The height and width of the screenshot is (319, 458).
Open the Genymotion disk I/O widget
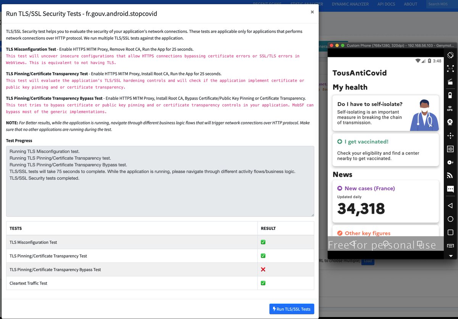tap(450, 162)
